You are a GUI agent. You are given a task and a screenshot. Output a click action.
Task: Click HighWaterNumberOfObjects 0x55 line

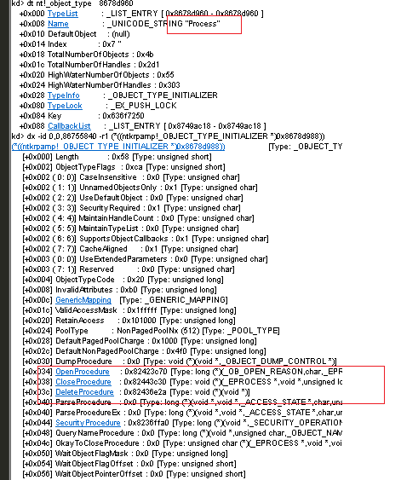point(96,75)
